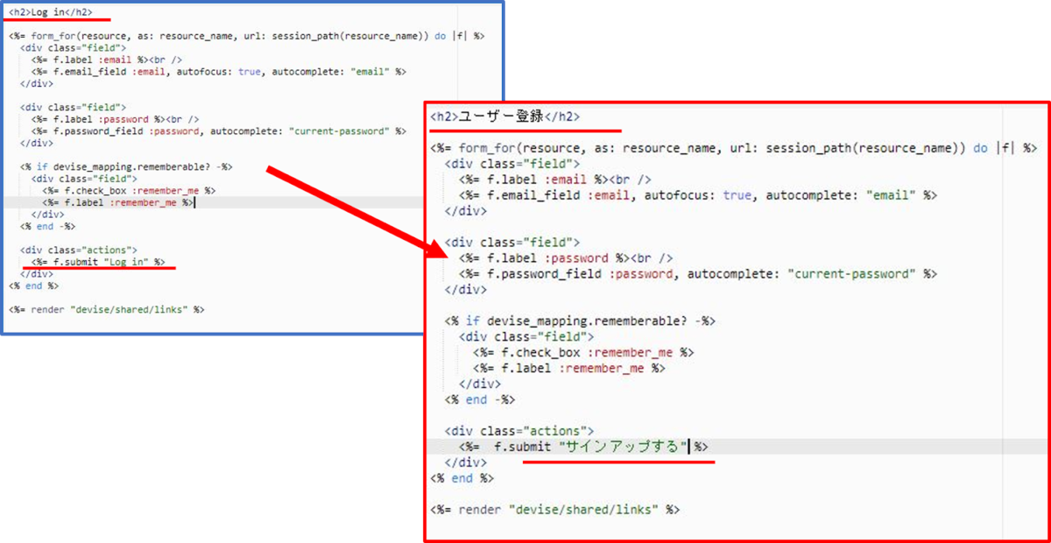Viewport: 1051px width, 543px height.
Task: Click div class="actions" in the Log in panel
Action: [x=78, y=250]
